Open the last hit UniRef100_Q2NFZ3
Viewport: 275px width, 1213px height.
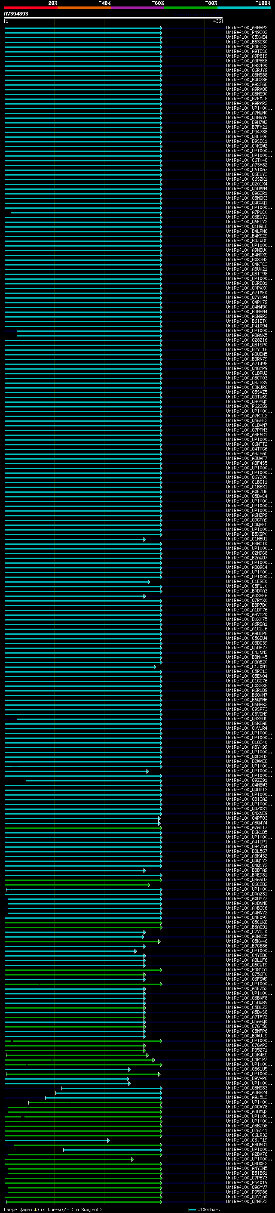247,1201
